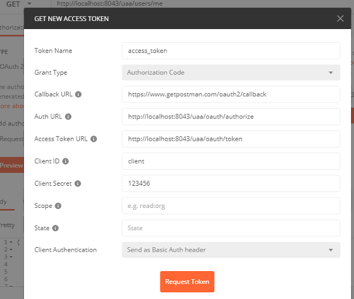Viewport: 354px width, 299px height.
Task: Click the Client ID input box
Action: (231, 161)
